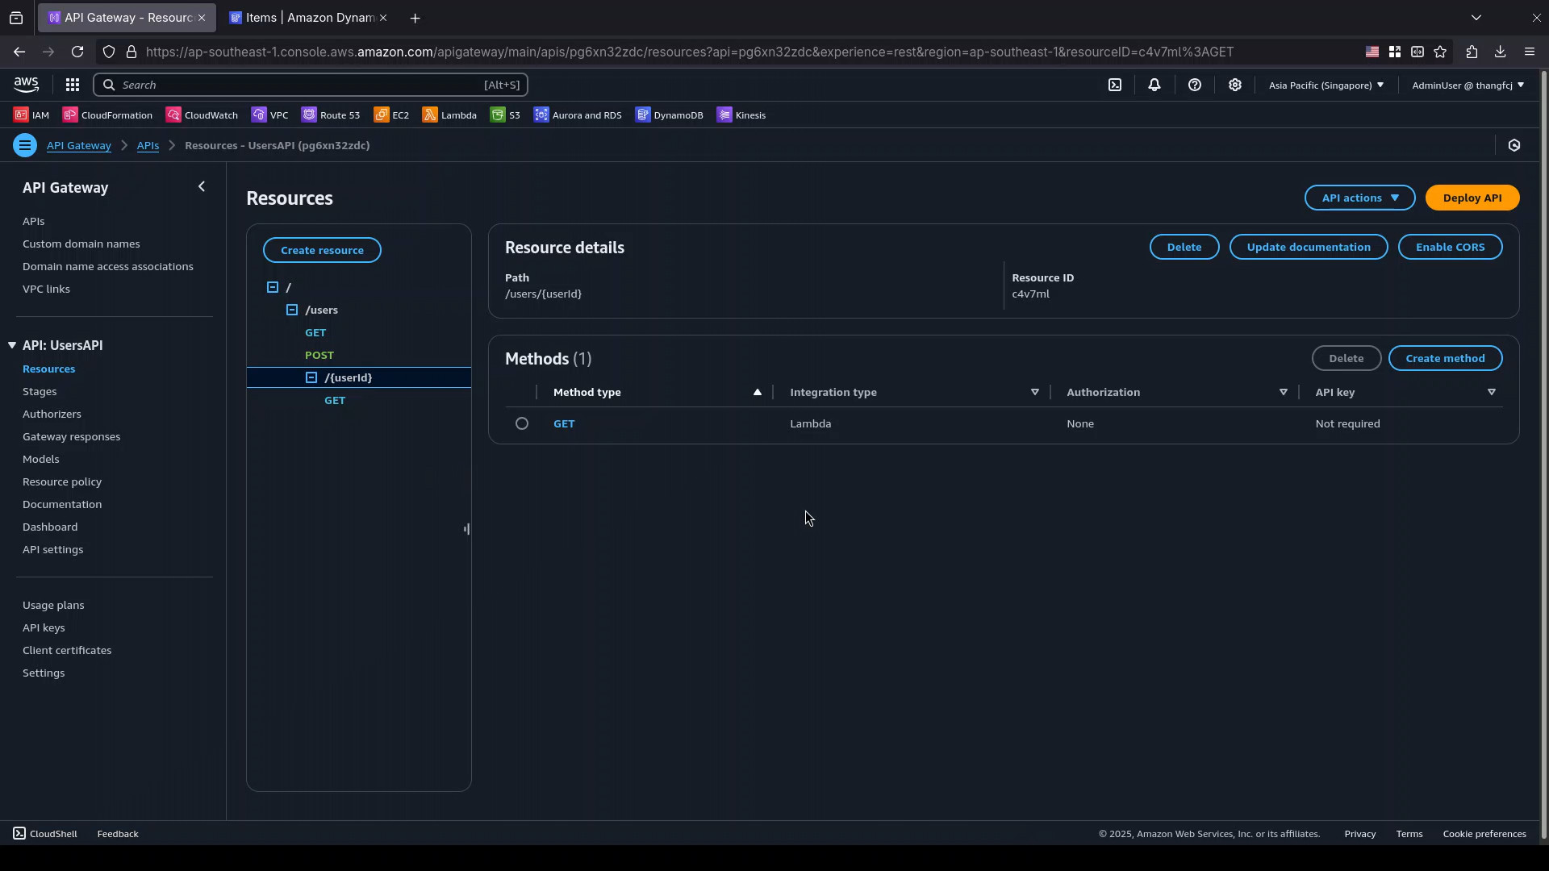The height and width of the screenshot is (871, 1549).
Task: Open the API Gateway breadcrumb link
Action: 78,145
